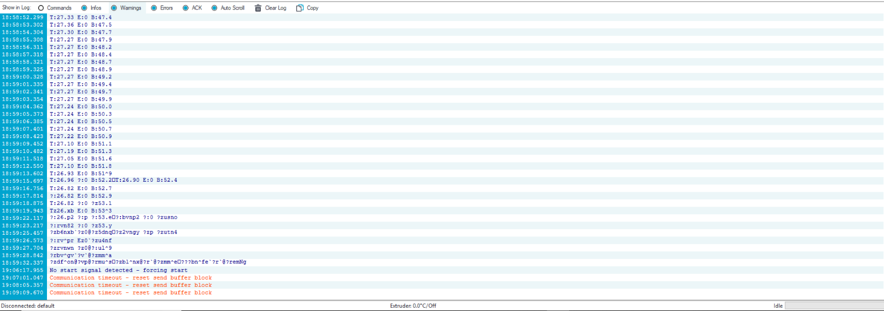Viewport: 884px width, 311px height.
Task: Toggle the Infos log filter
Action: tap(91, 8)
